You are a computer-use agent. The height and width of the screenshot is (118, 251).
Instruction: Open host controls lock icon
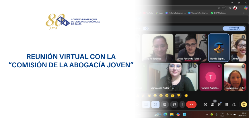coord(234,104)
